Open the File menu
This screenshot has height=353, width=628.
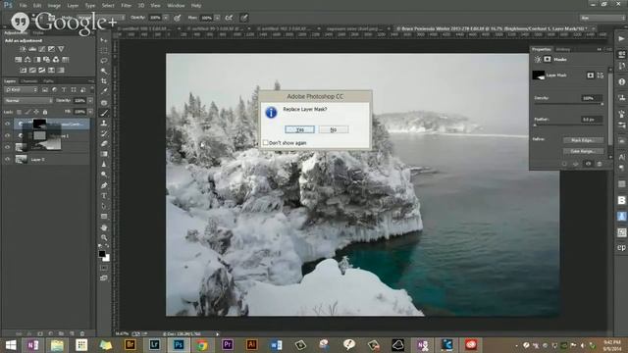23,6
